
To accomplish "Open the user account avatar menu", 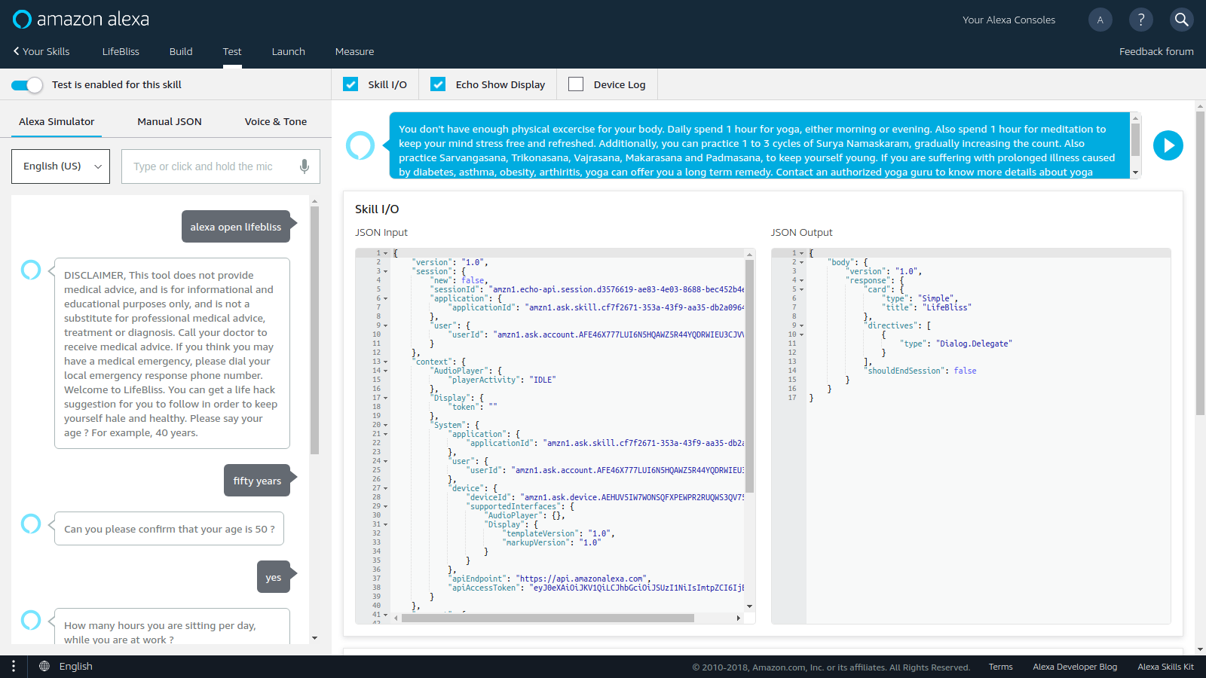I will 1100,20.
